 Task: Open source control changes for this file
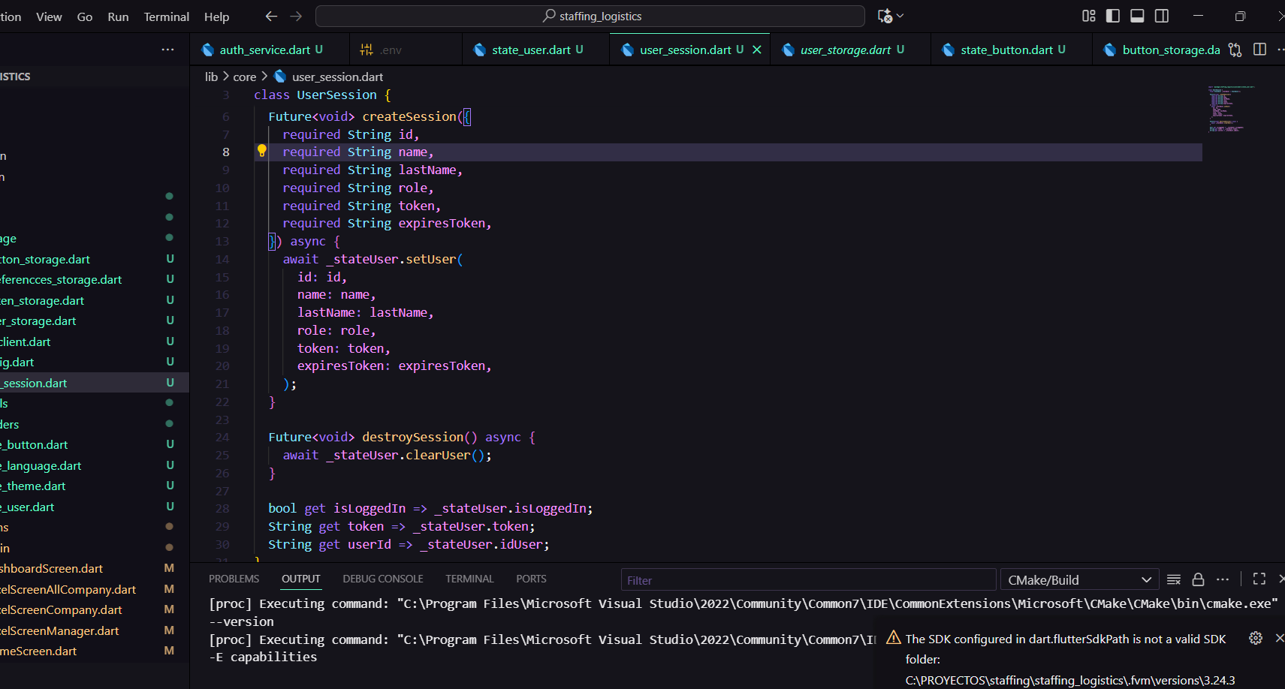point(1235,50)
